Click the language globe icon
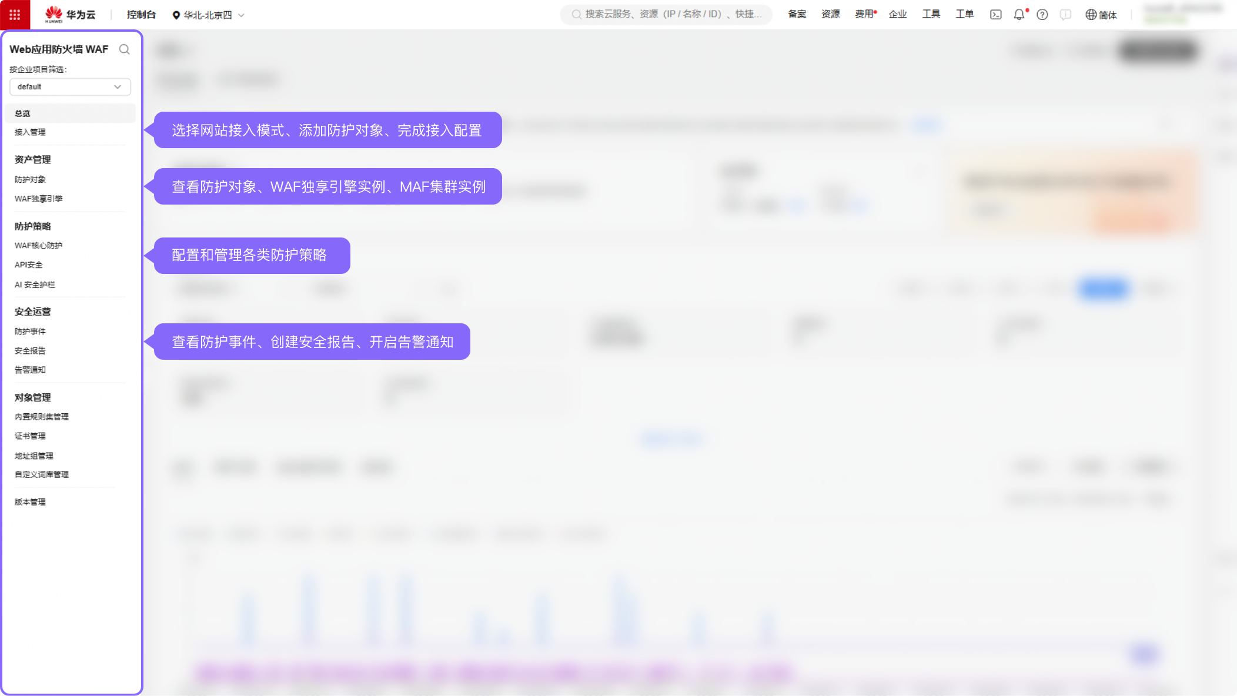This screenshot has width=1237, height=696. point(1091,15)
